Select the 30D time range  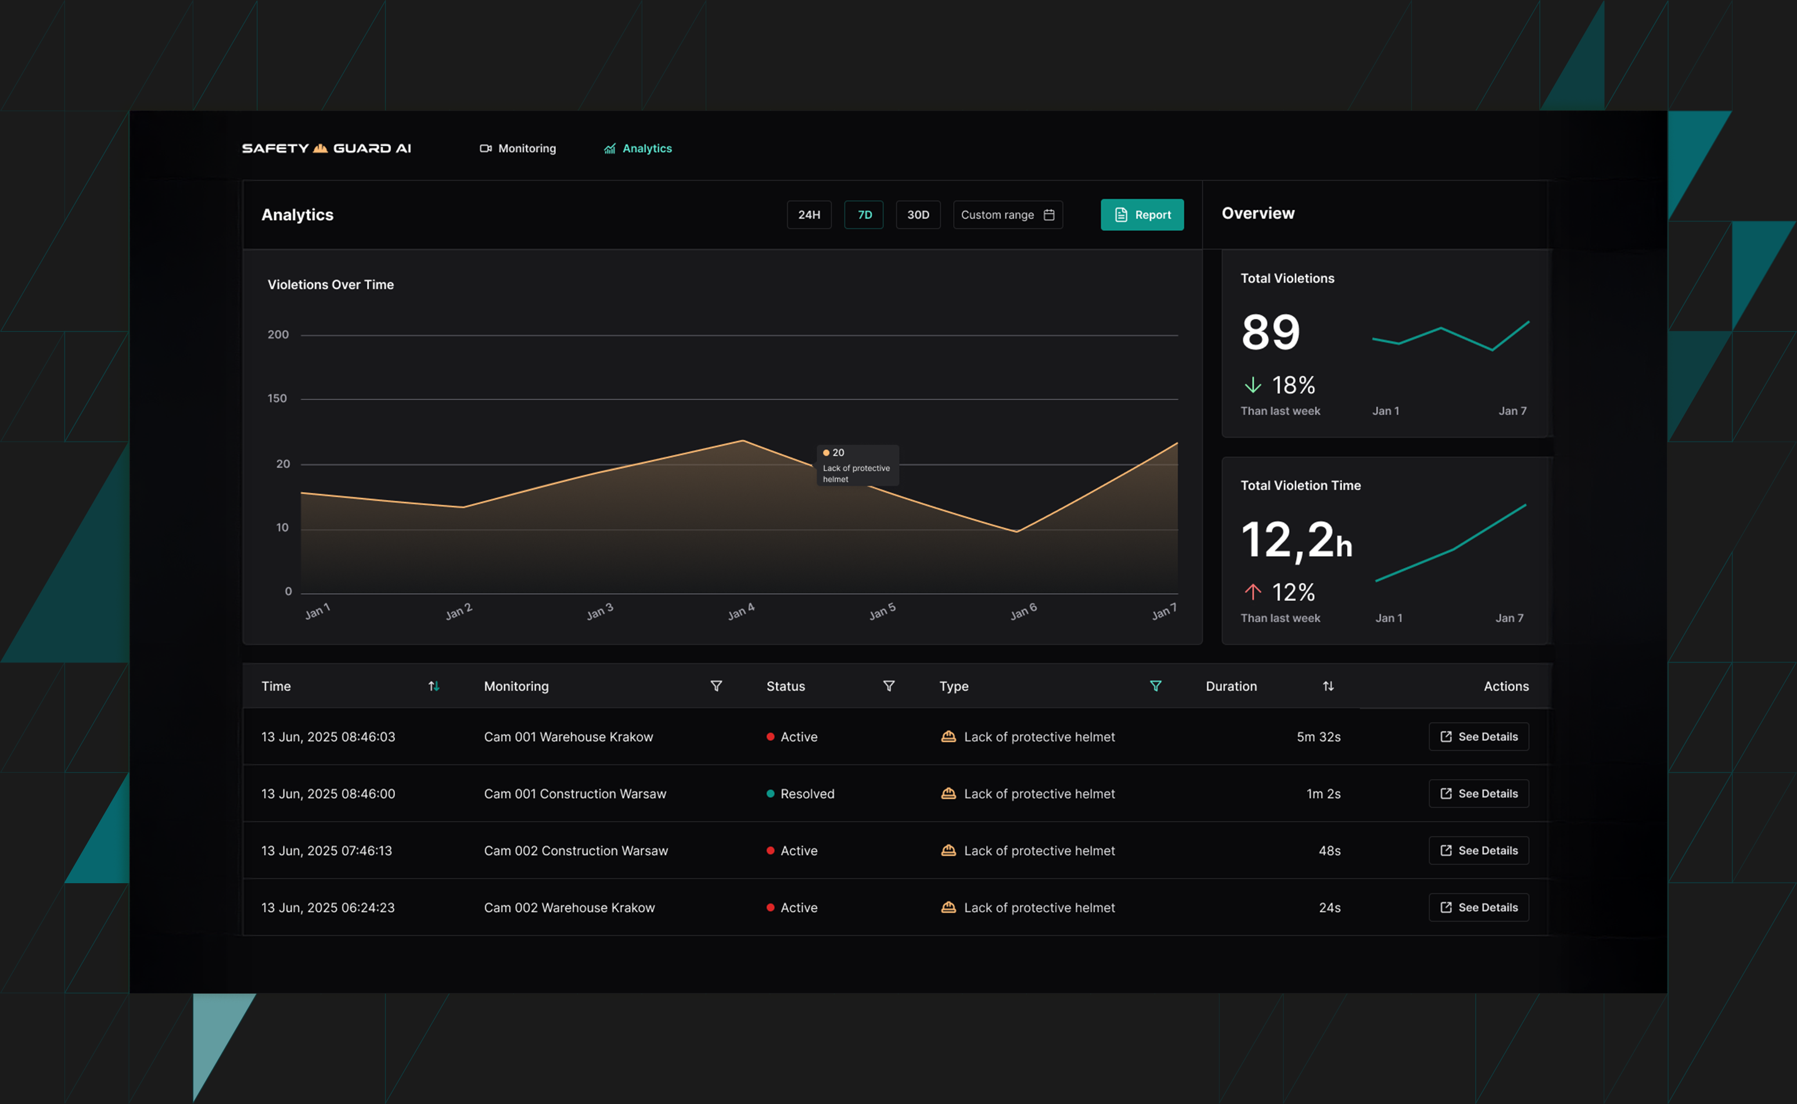tap(918, 214)
